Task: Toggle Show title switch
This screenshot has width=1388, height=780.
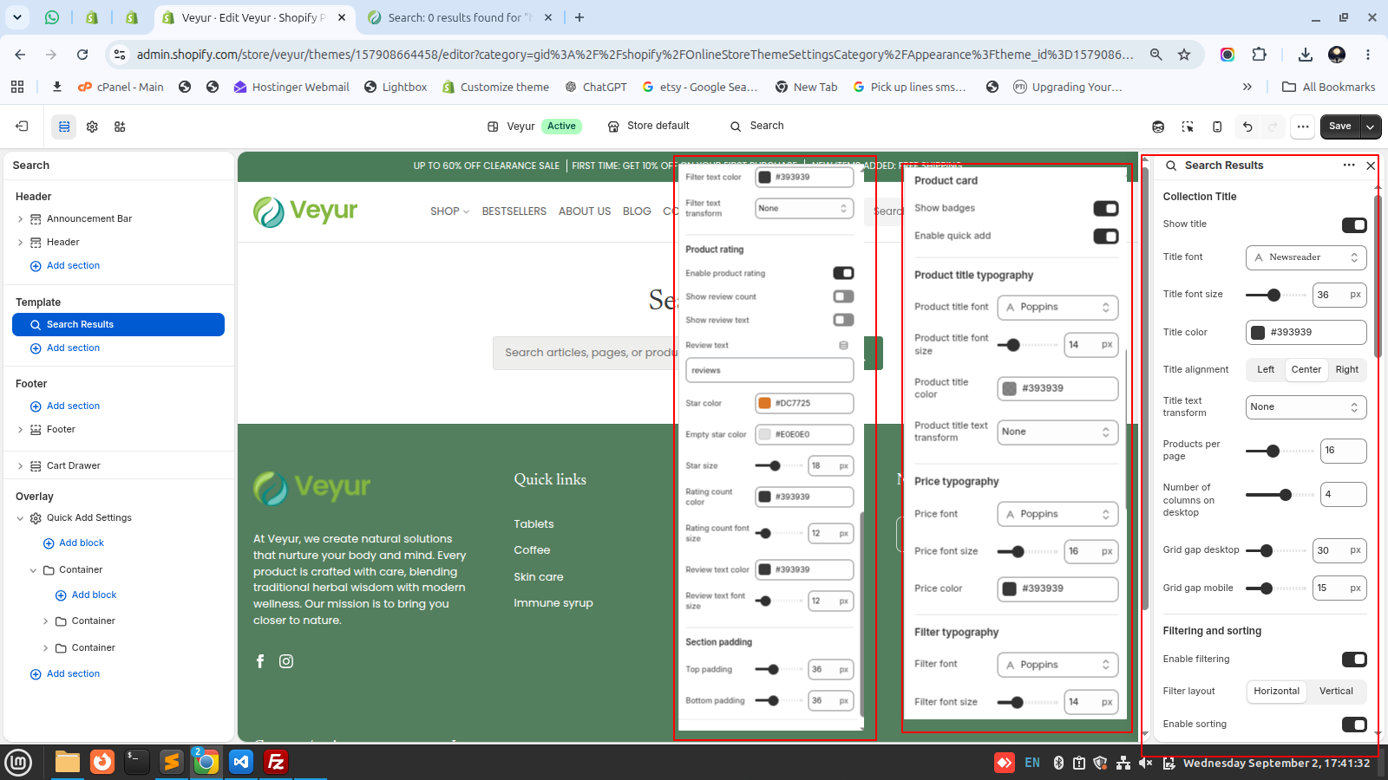Action: pos(1354,225)
